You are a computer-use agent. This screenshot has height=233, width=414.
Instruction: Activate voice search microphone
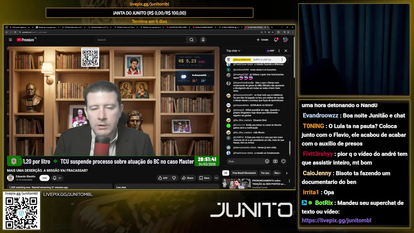tap(203, 40)
